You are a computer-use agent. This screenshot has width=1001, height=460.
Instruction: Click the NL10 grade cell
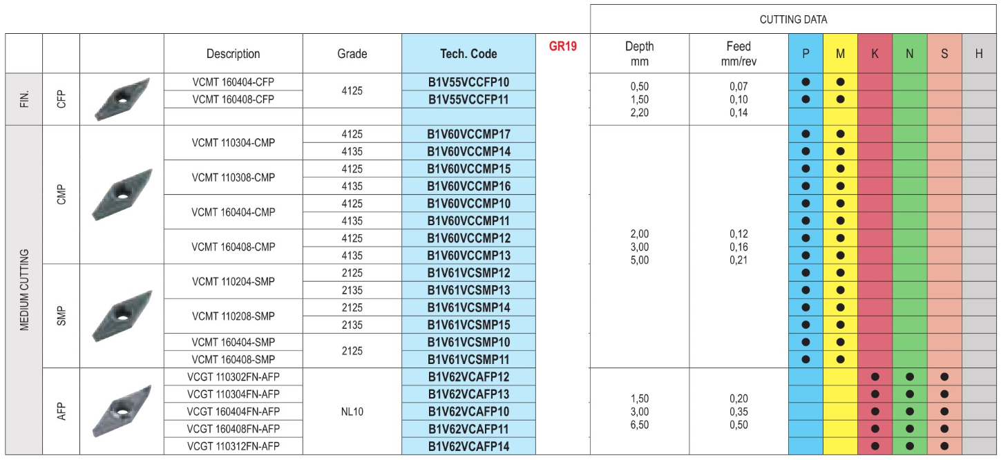coord(352,412)
